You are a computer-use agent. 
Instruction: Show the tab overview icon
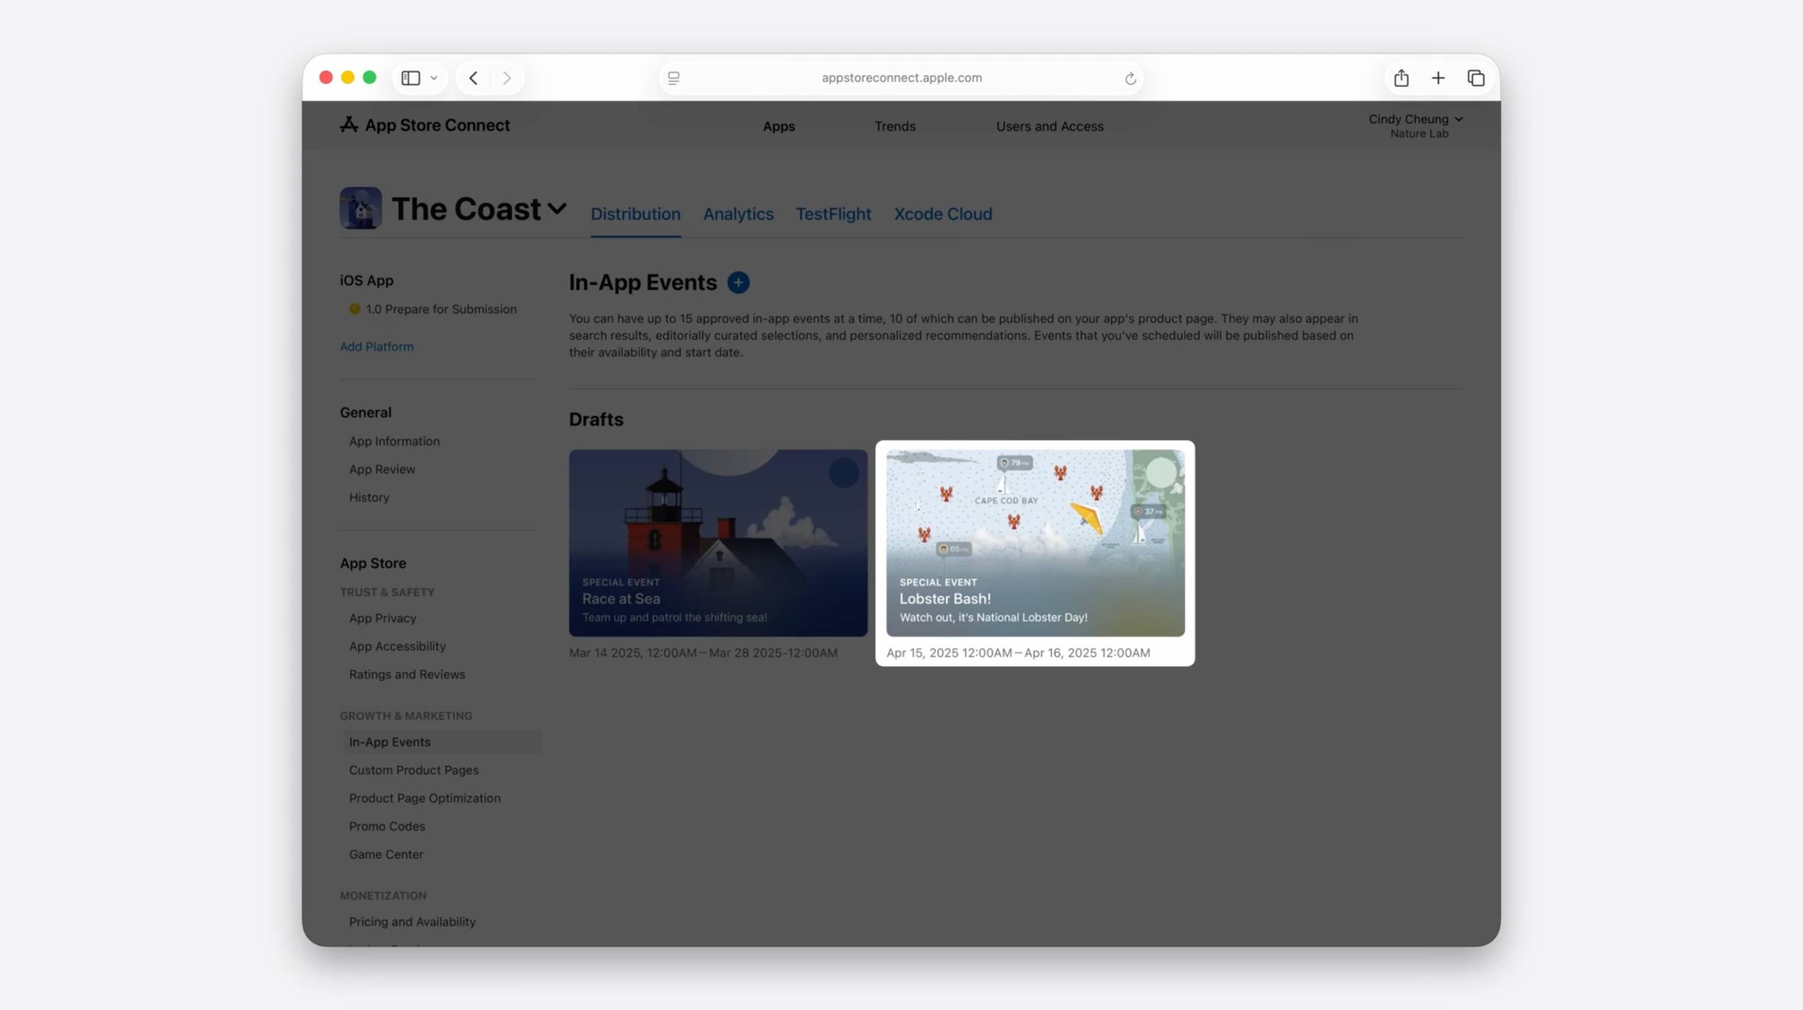[x=1476, y=78]
